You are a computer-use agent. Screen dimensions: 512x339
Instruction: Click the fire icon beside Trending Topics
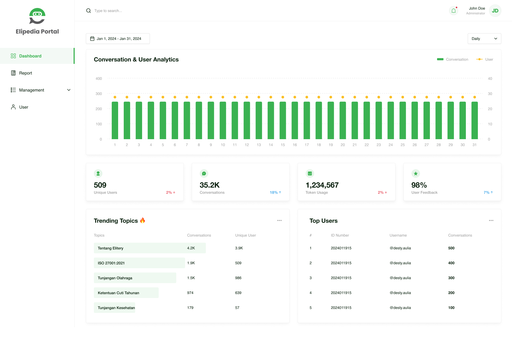(143, 220)
